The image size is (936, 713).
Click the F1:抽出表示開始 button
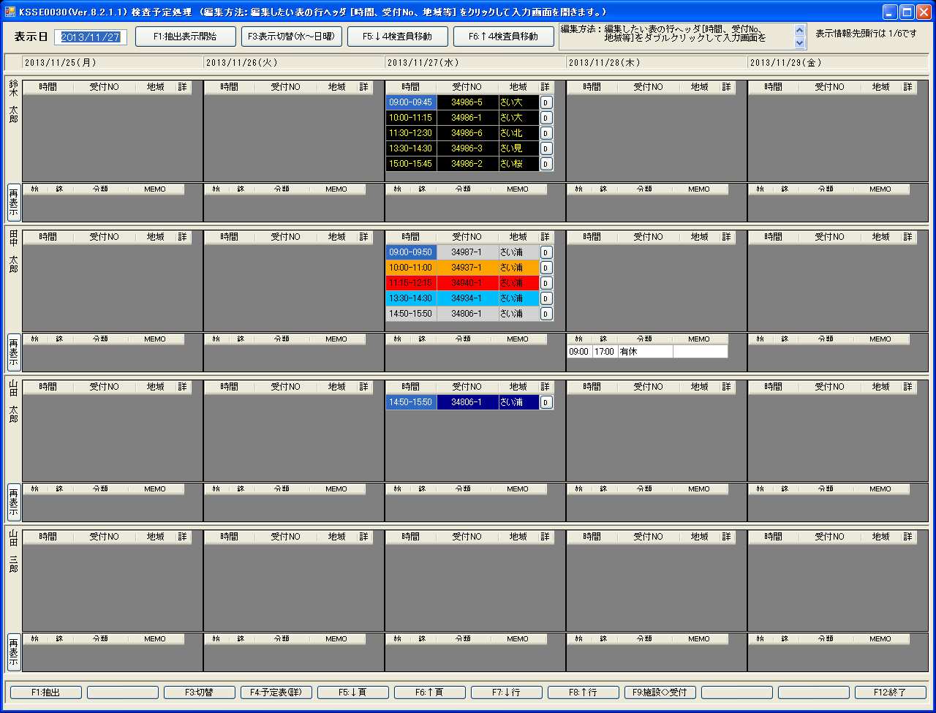click(186, 37)
